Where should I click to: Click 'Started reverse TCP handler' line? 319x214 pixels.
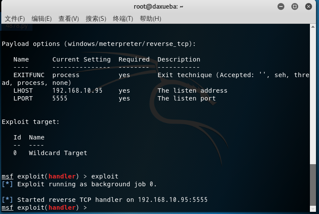tap(105, 200)
